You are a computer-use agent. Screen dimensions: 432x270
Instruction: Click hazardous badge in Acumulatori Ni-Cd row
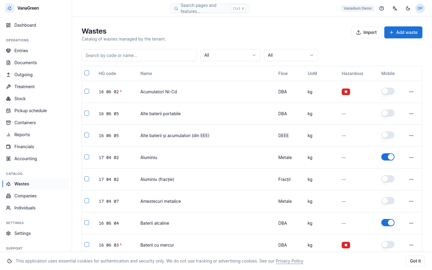346,92
